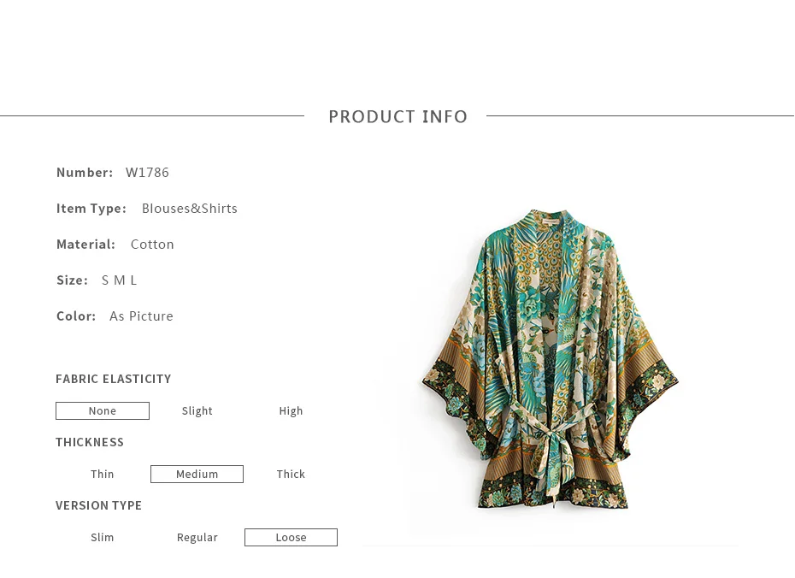The height and width of the screenshot is (578, 795).
Task: Click the Cotton material value
Action: pos(153,245)
